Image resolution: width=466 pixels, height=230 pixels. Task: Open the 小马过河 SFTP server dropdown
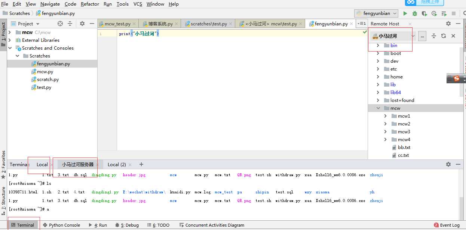pos(393,36)
